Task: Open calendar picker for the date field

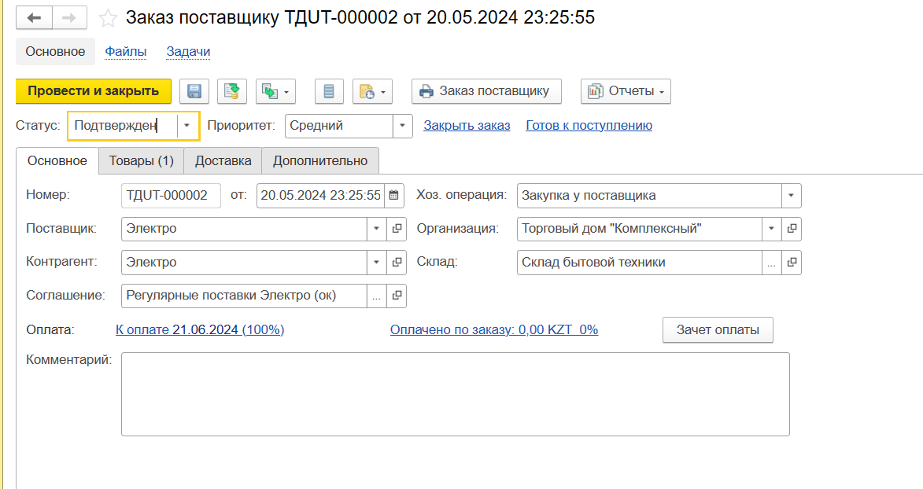Action: coord(394,196)
